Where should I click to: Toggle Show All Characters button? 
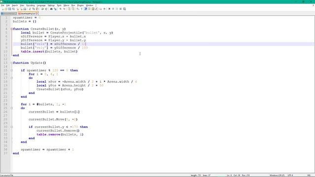pos(82,9)
